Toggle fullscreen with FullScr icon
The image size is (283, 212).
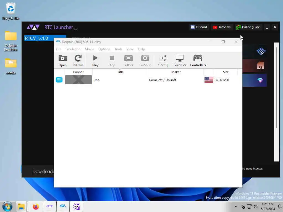tap(128, 61)
